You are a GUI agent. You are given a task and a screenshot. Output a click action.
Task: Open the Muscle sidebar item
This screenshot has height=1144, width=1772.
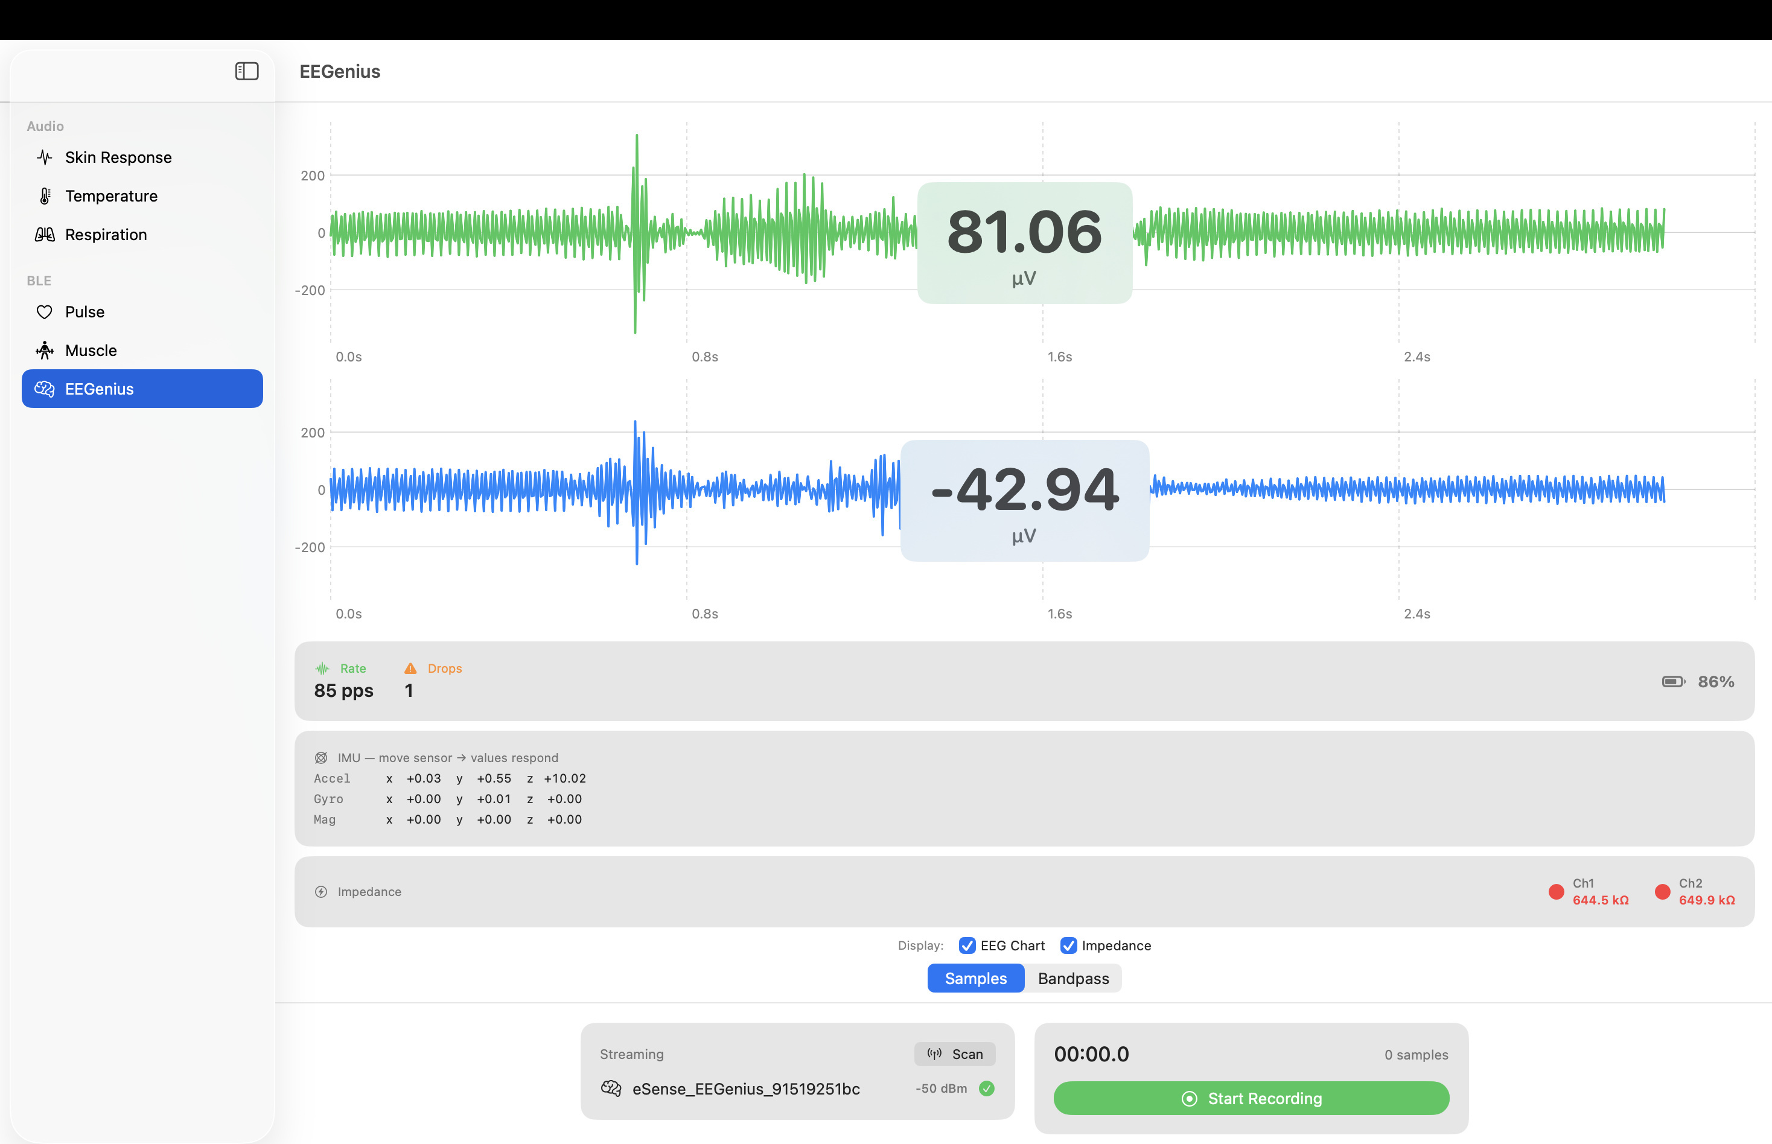point(142,351)
